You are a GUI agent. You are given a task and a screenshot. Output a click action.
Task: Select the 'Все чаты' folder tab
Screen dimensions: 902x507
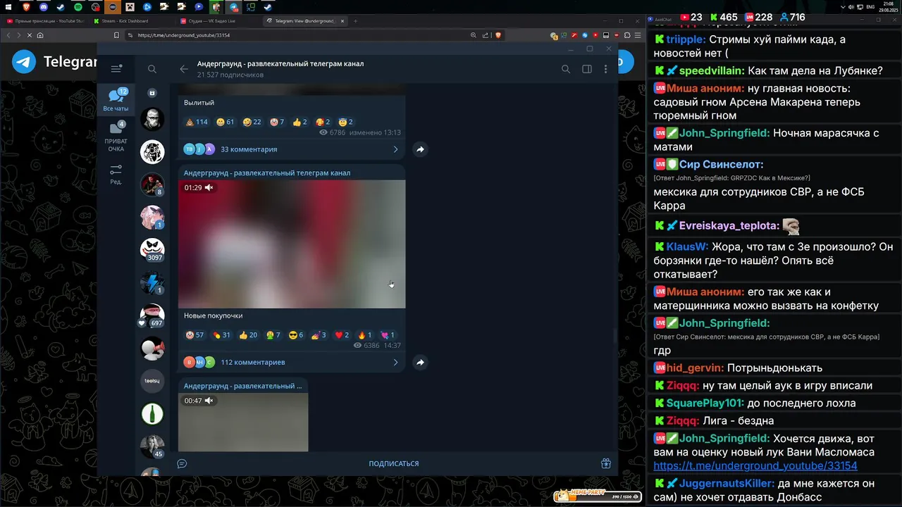tap(116, 100)
